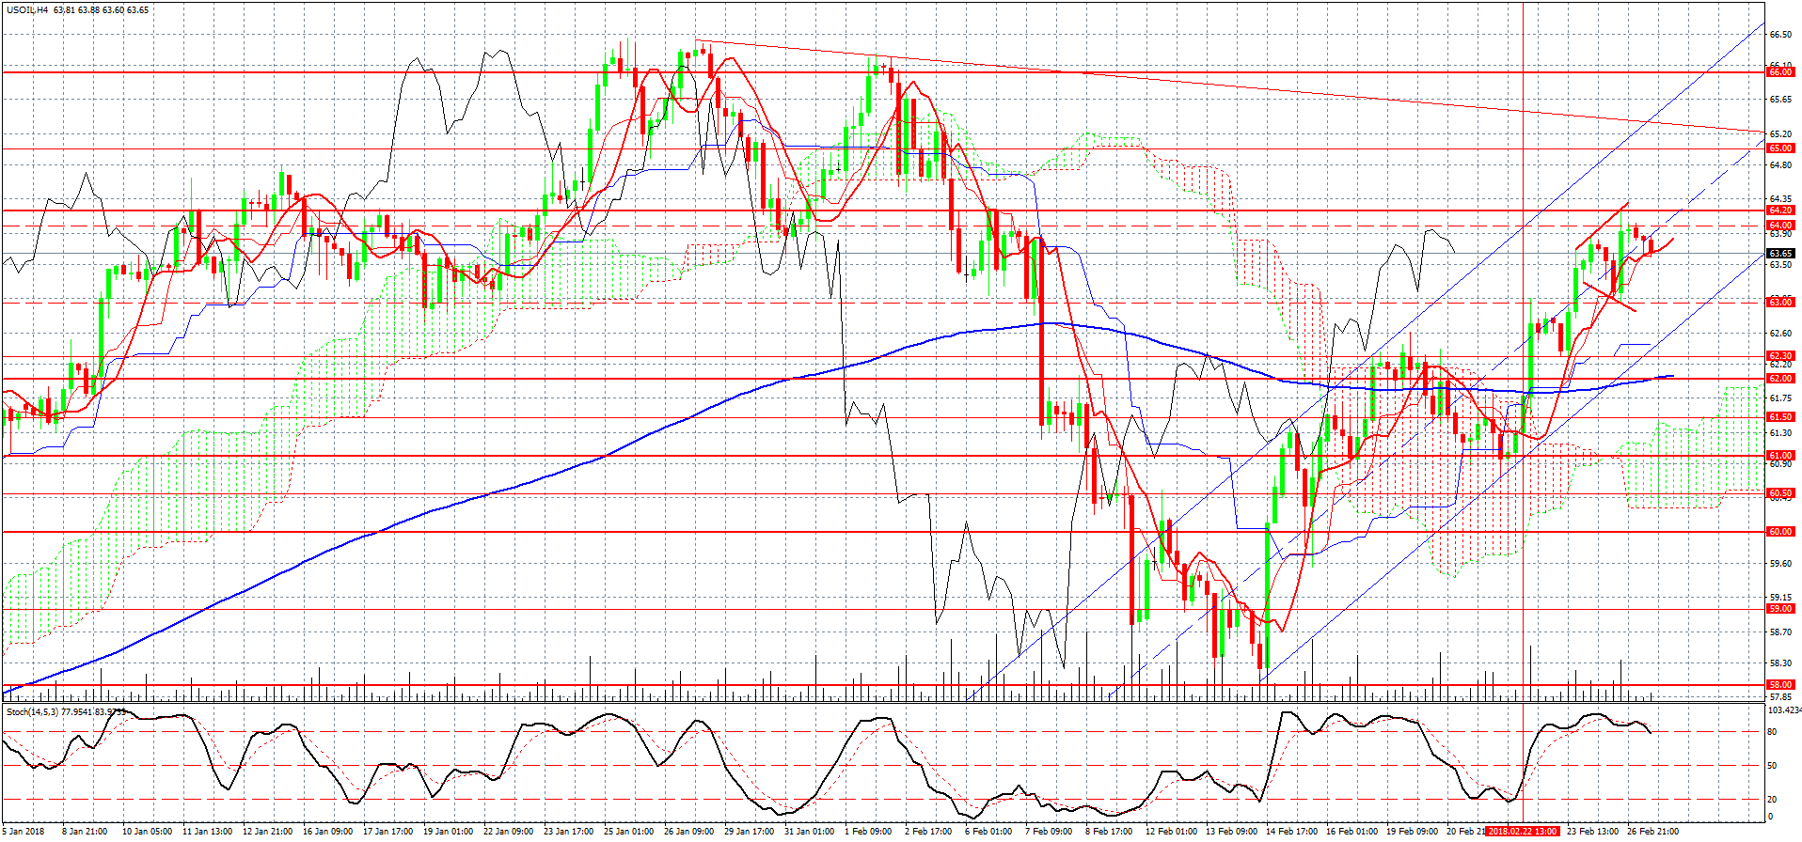Click the stochastic 20 level label
The width and height of the screenshot is (1802, 842).
1772,800
